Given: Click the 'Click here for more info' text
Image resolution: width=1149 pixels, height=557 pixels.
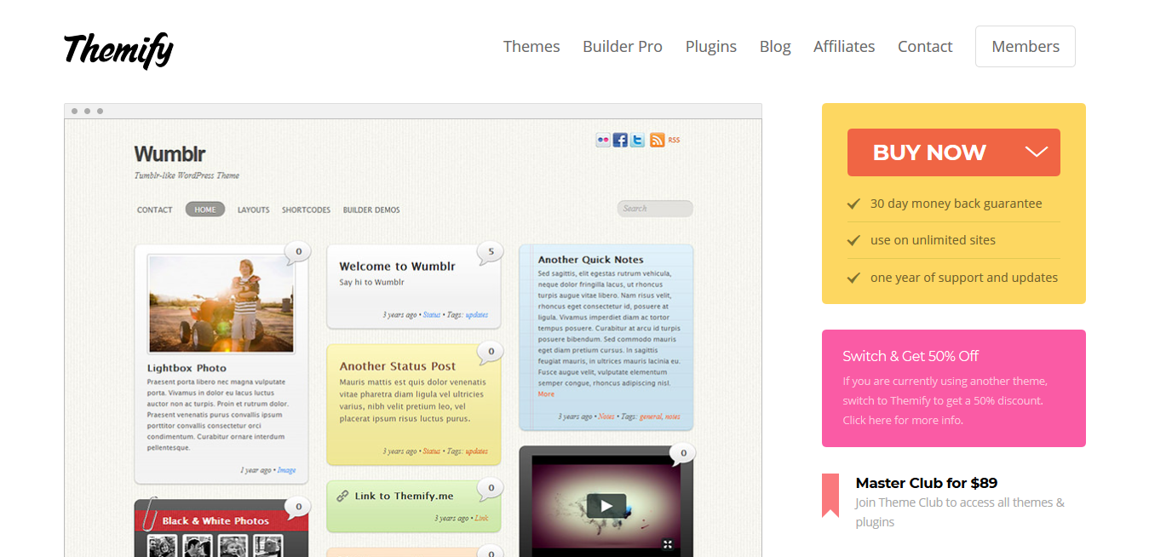Looking at the screenshot, I should [902, 420].
